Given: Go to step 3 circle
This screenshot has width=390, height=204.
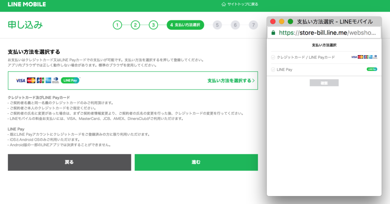Looking at the screenshot, I should [153, 25].
